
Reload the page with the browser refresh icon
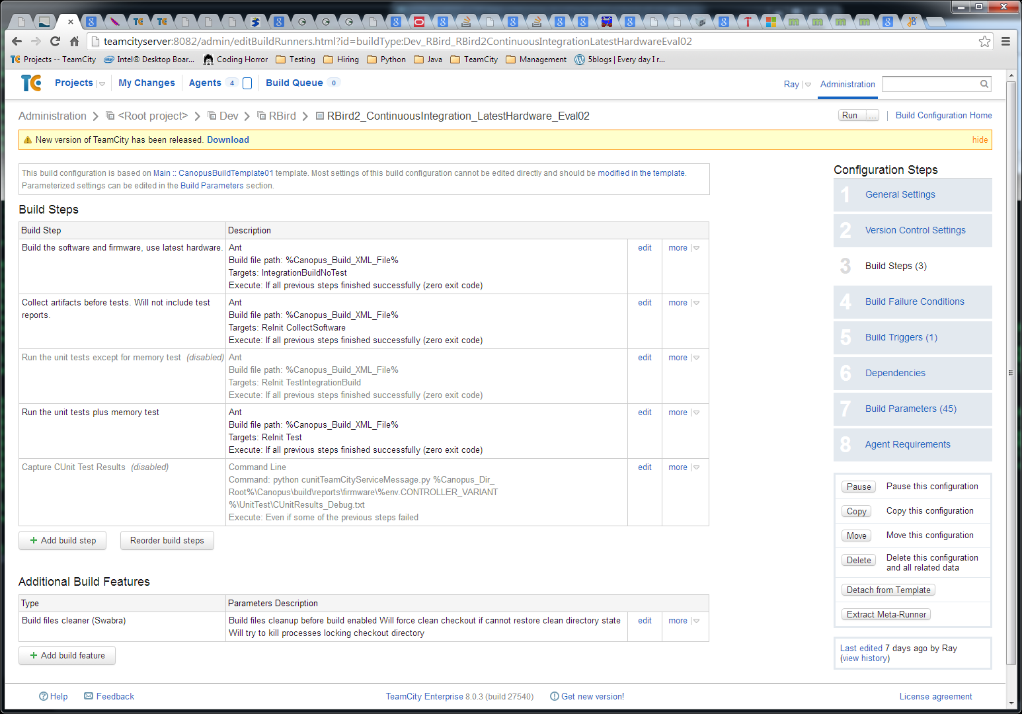tap(56, 41)
